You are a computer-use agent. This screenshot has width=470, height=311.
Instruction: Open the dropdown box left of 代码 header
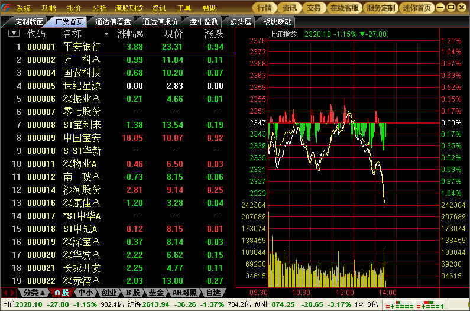[x=14, y=34]
